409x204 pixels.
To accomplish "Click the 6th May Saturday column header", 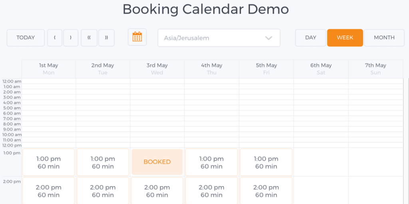I will pyautogui.click(x=321, y=69).
